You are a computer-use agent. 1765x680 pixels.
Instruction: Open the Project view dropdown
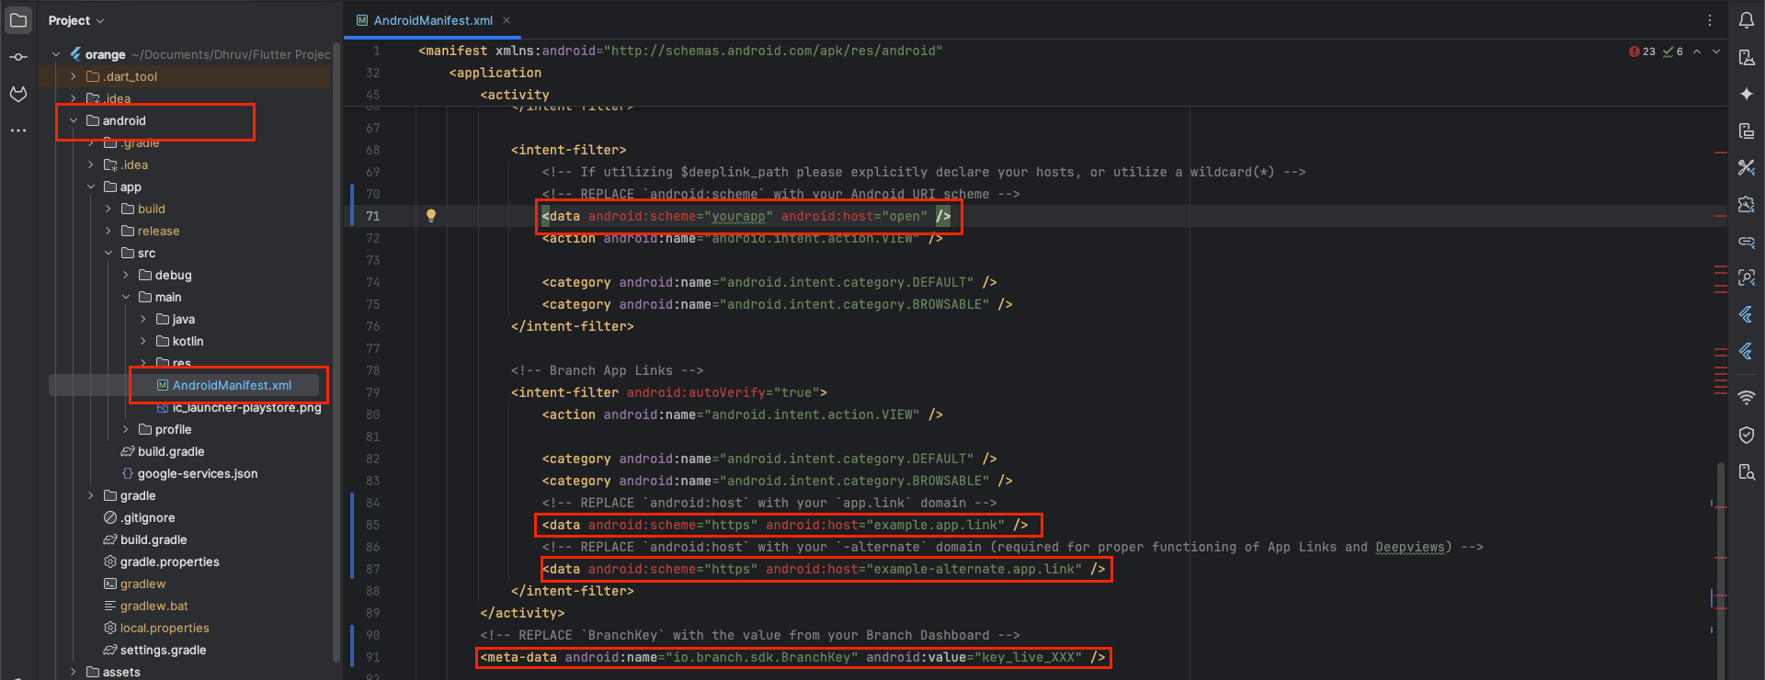pos(76,20)
